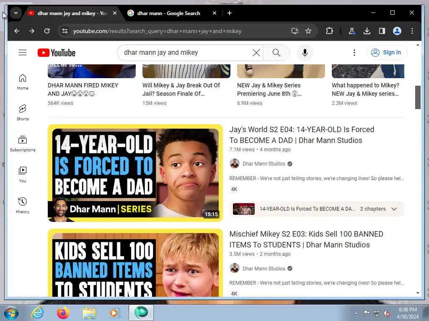This screenshot has height=321, width=429.
Task: Click the browser address bar URL
Action: pyautogui.click(x=157, y=31)
